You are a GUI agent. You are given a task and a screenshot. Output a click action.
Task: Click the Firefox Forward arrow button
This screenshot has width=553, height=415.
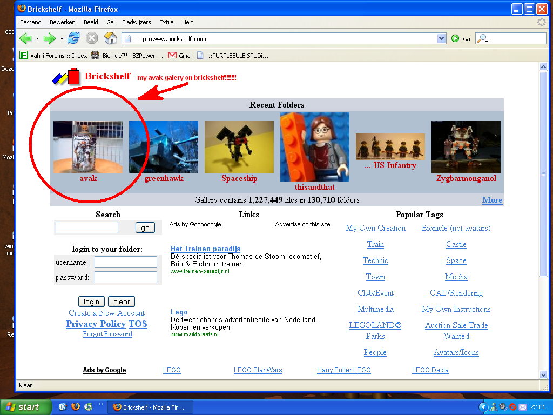click(x=50, y=38)
